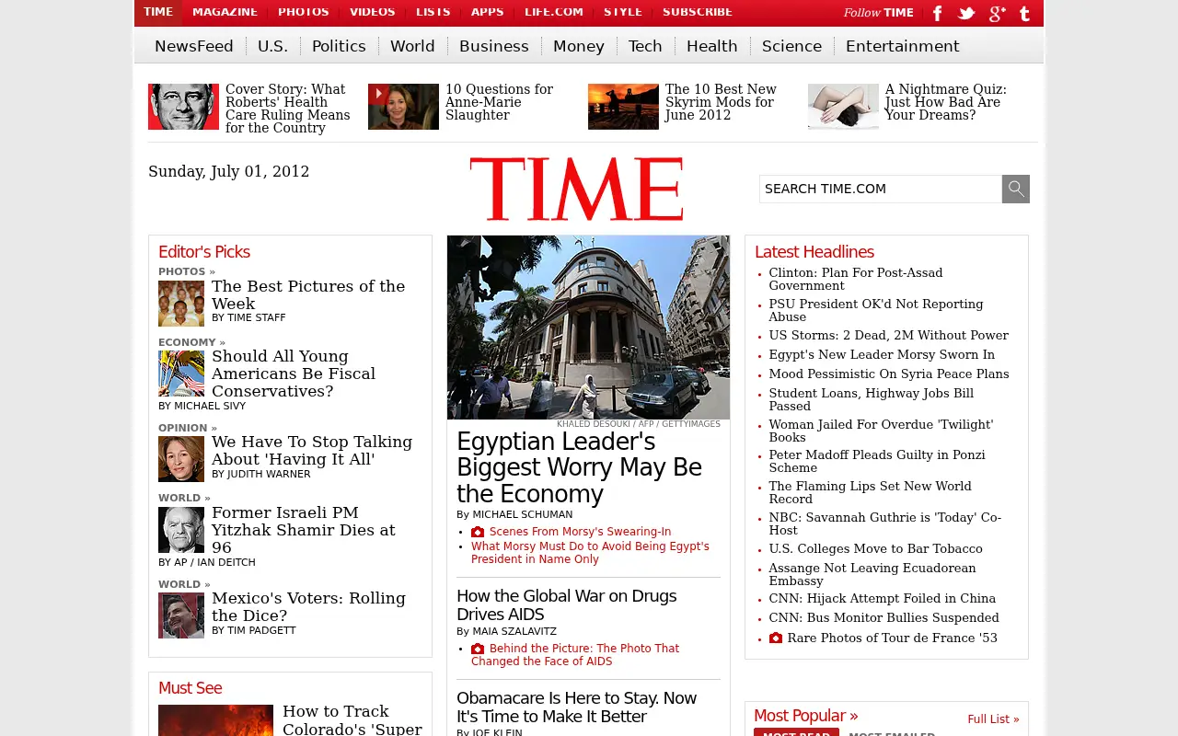Open How the Global War on Drugs article
The image size is (1178, 736).
tap(566, 605)
